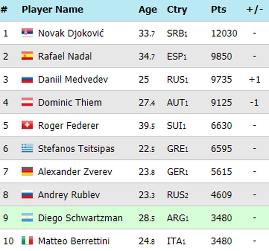This screenshot has height=251, width=269.
Task: Click the +/- column header
Action: pos(255,10)
